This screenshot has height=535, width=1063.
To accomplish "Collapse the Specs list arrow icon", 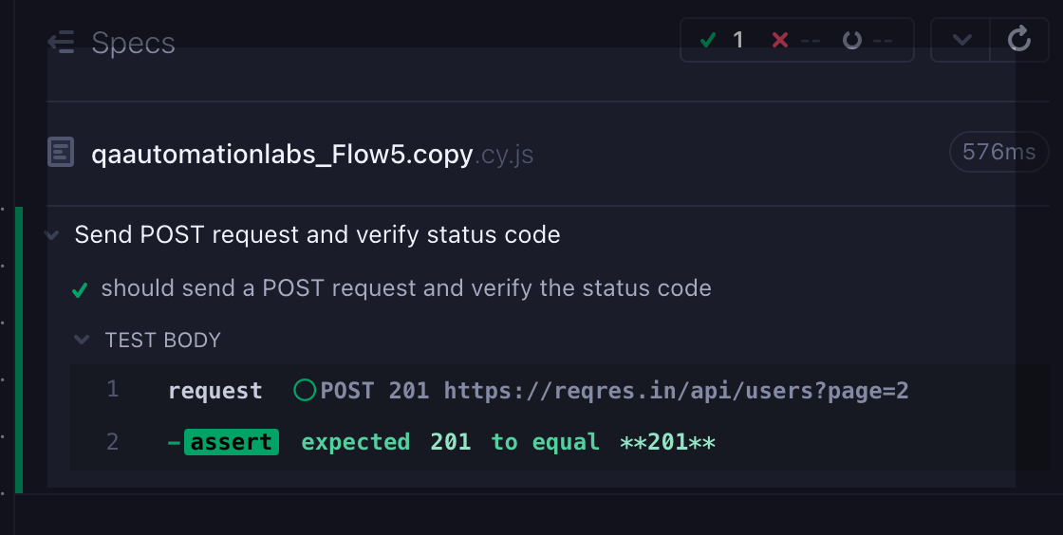I will click(61, 42).
